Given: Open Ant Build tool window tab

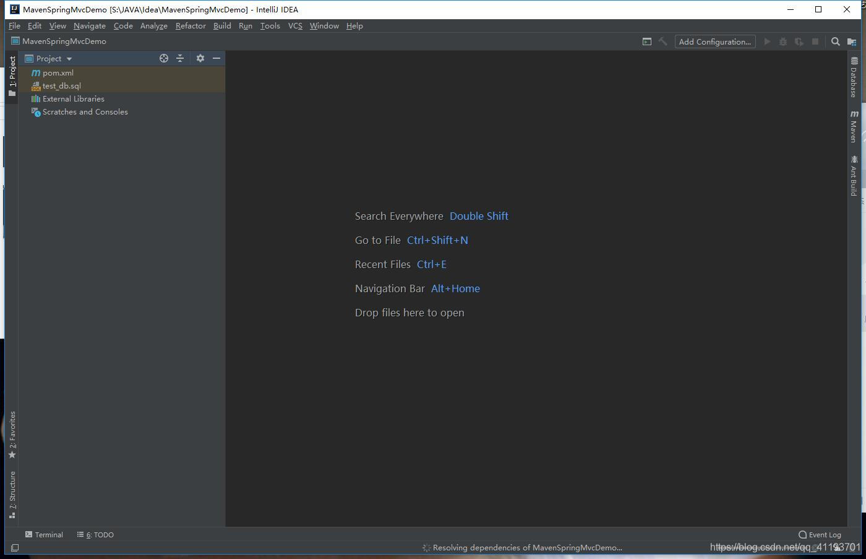Looking at the screenshot, I should (x=854, y=176).
